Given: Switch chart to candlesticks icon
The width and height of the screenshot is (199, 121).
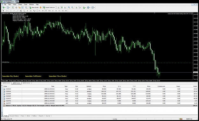Looking at the screenshot, I should (x=62, y=8).
